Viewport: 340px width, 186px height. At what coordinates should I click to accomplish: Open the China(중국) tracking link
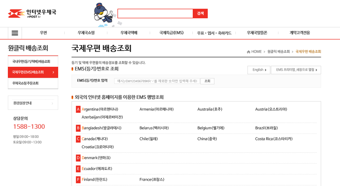207,139
